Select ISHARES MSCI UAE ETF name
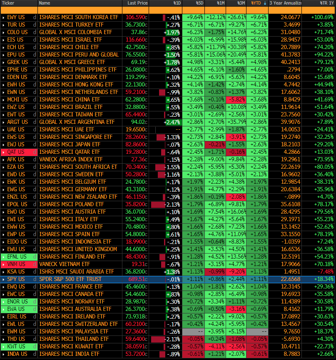 tap(67, 129)
